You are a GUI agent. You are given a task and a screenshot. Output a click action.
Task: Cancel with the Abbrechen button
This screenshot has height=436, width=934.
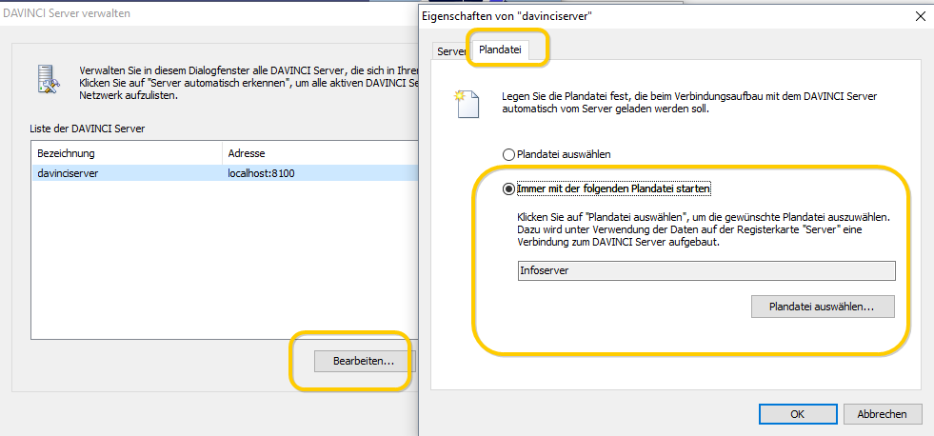(x=883, y=414)
